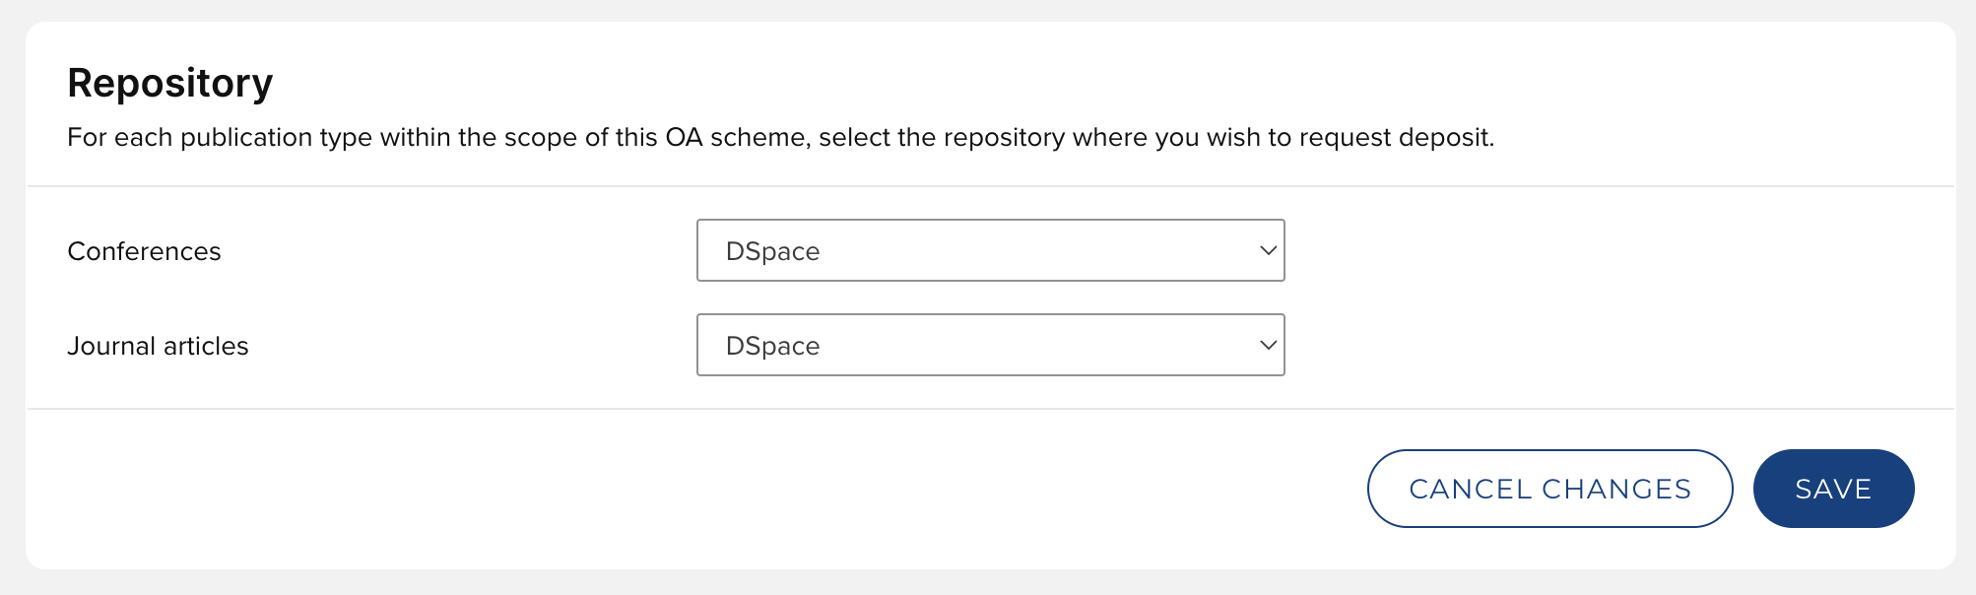Click the divider line above the Save button

(x=989, y=408)
